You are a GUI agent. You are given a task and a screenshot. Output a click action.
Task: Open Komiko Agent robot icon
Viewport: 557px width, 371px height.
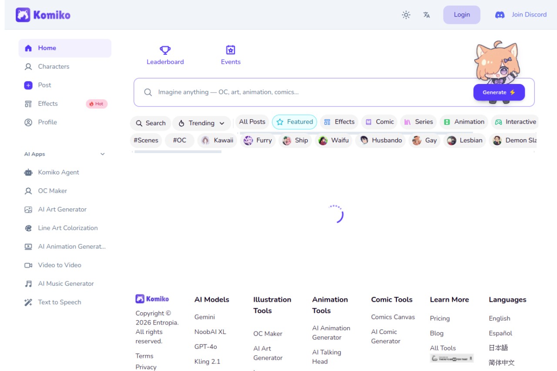coord(28,172)
